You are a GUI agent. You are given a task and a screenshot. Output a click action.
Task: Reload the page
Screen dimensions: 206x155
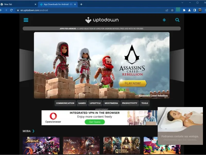[11, 10]
